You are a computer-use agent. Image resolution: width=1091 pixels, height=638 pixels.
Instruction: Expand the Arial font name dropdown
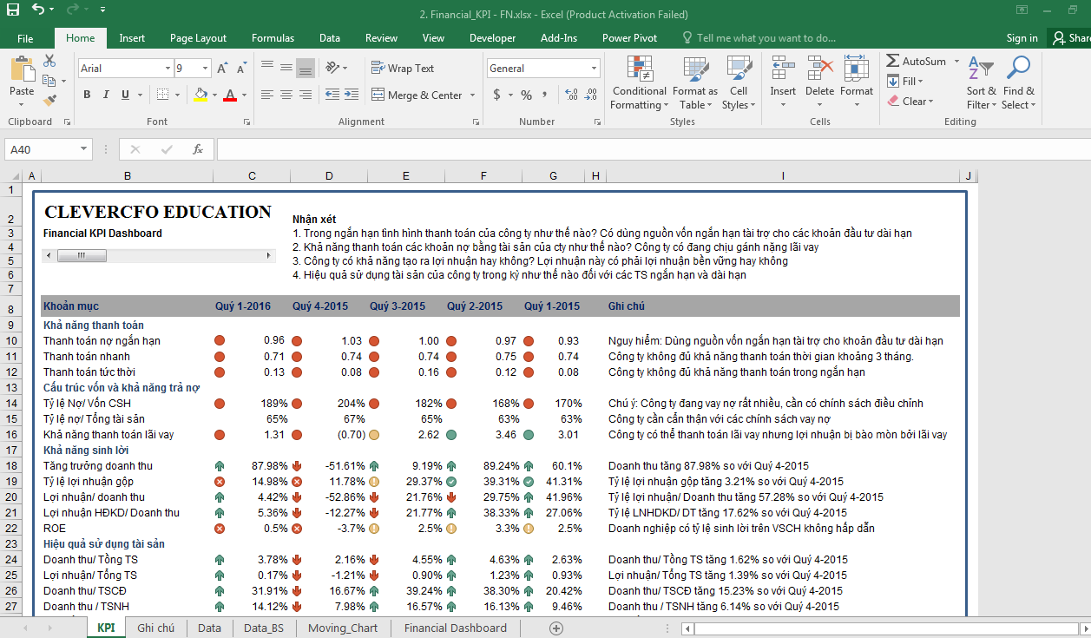point(168,68)
